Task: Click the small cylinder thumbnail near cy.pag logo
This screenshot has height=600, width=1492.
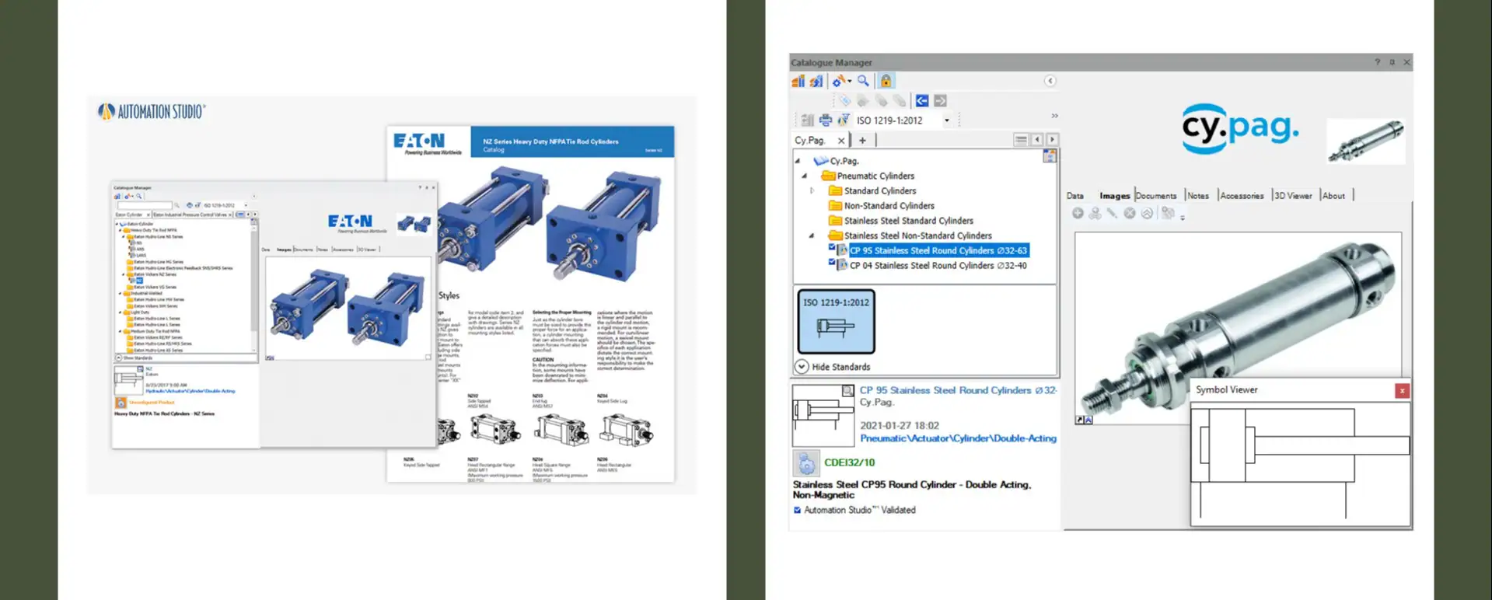Action: [1366, 141]
